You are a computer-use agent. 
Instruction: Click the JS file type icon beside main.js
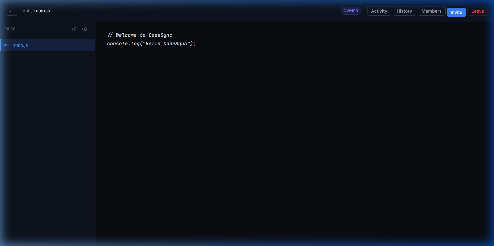pos(6,45)
